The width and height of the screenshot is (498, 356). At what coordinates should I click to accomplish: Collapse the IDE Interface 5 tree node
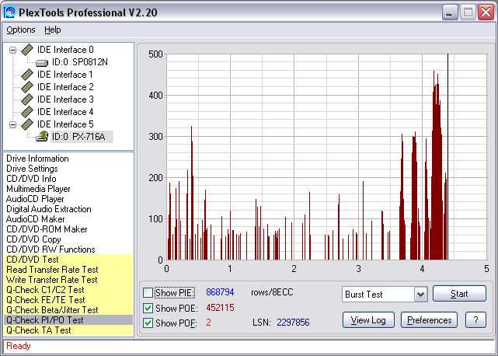12,124
